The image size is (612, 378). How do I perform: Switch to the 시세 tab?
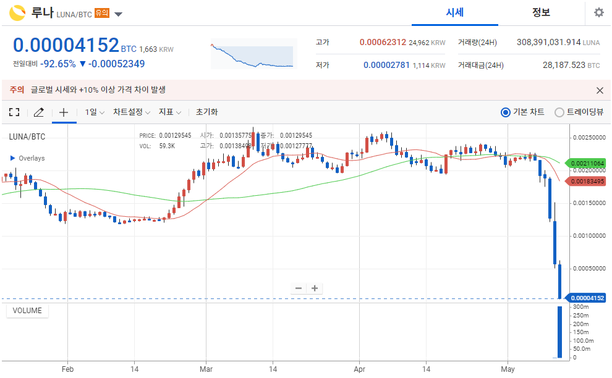455,13
